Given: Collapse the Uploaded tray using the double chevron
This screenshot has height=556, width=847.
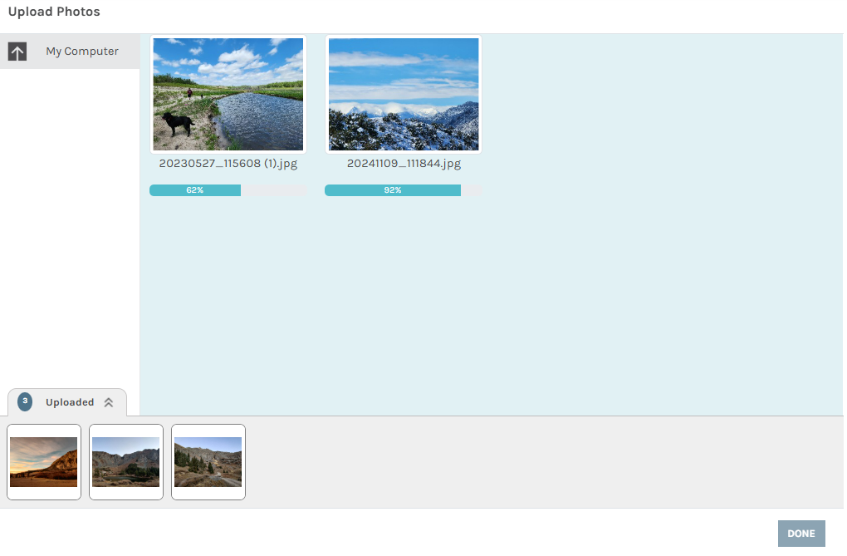Looking at the screenshot, I should point(108,402).
